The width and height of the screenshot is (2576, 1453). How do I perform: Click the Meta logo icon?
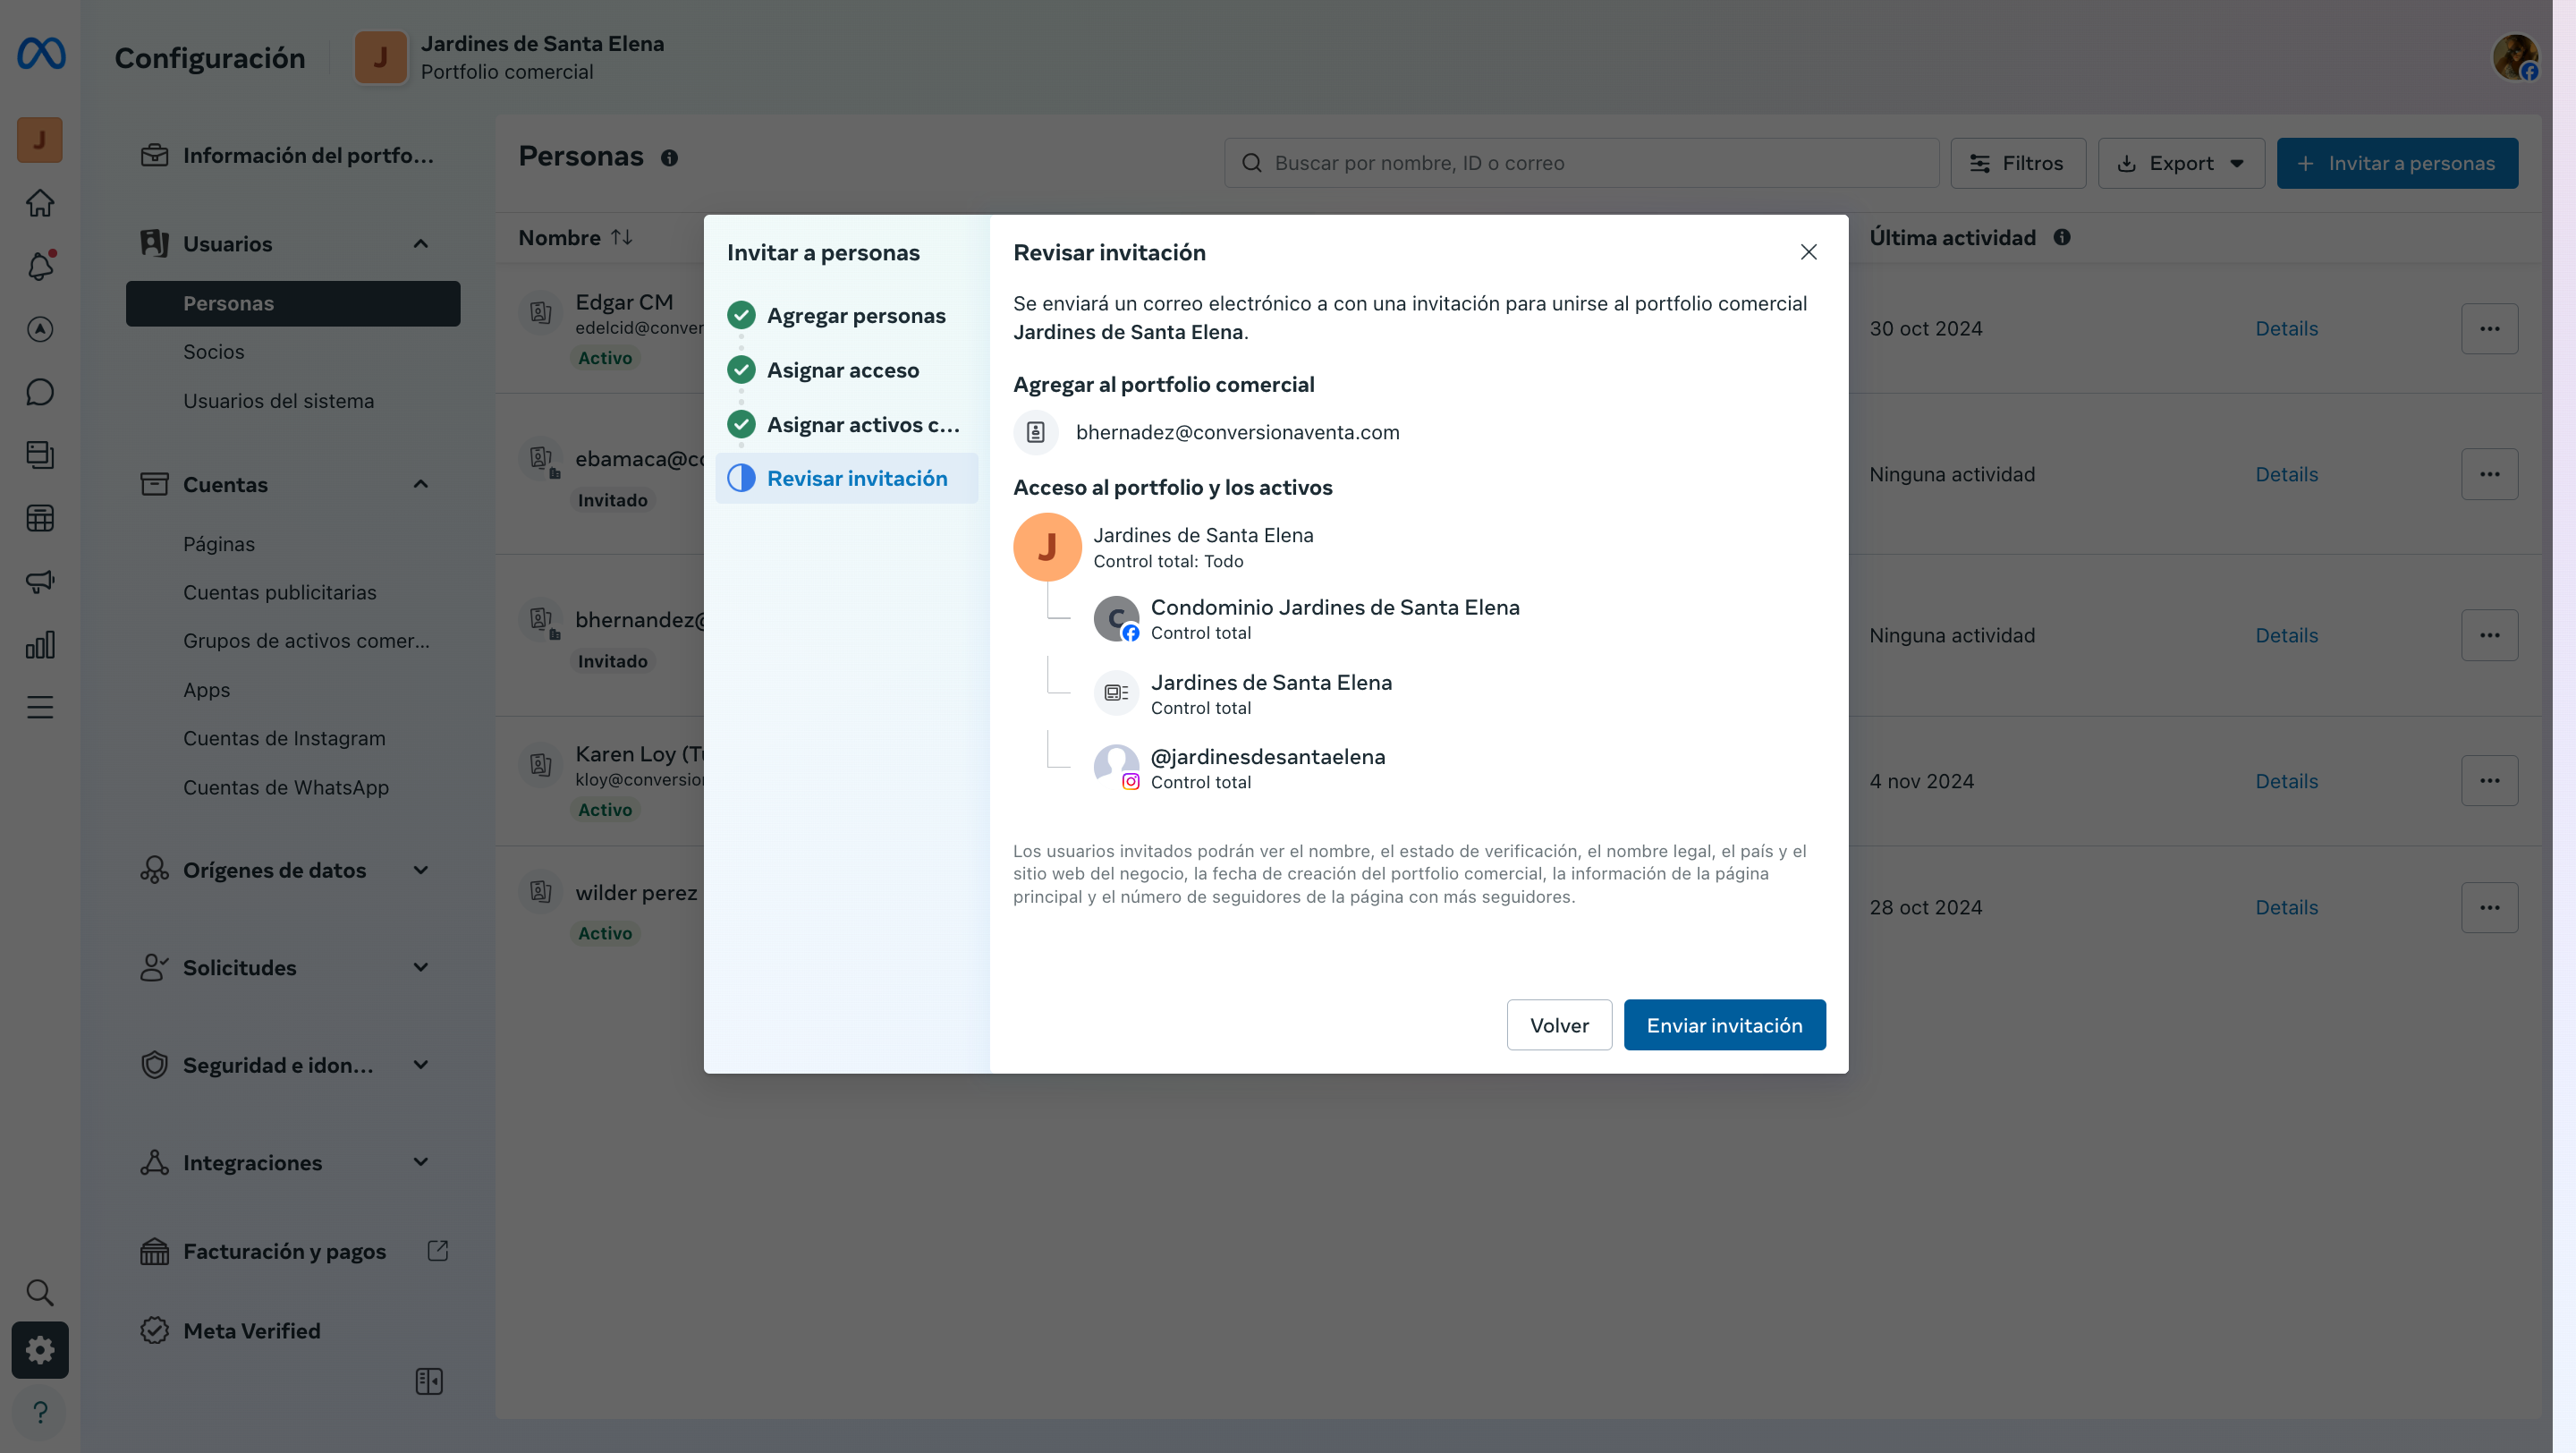41,53
